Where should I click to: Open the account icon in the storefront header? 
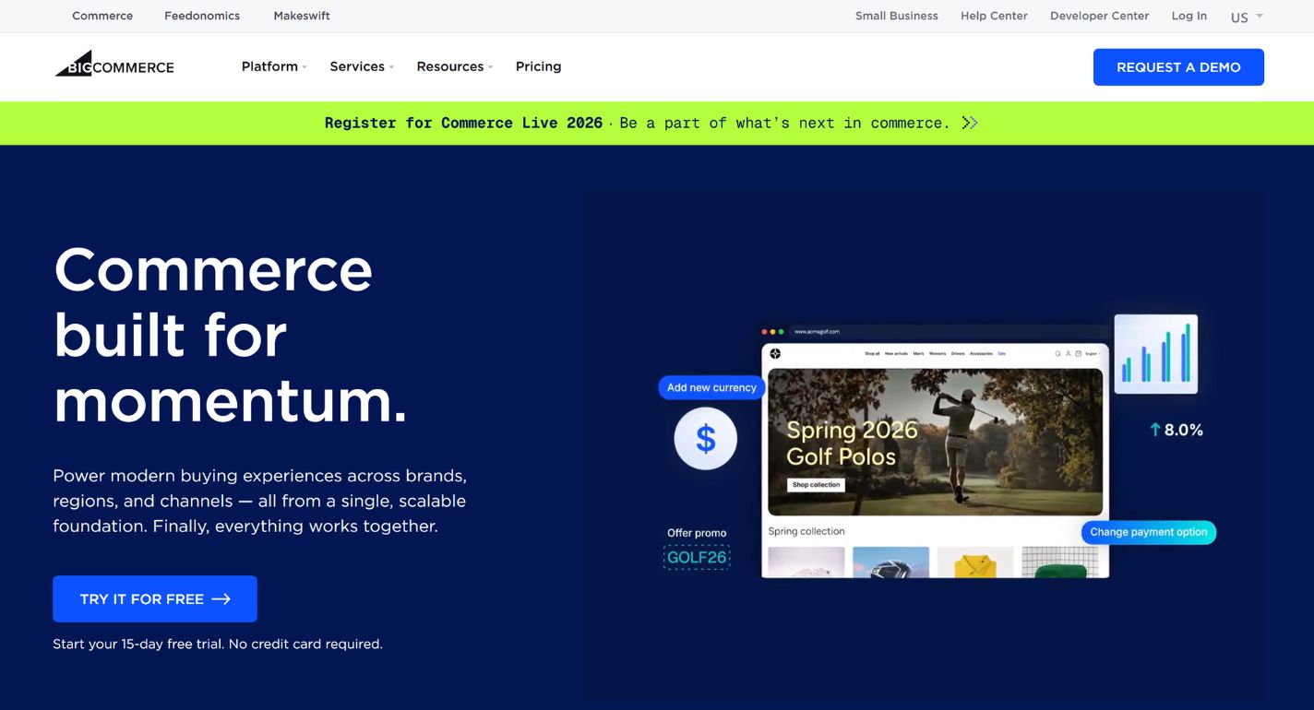(x=1069, y=353)
